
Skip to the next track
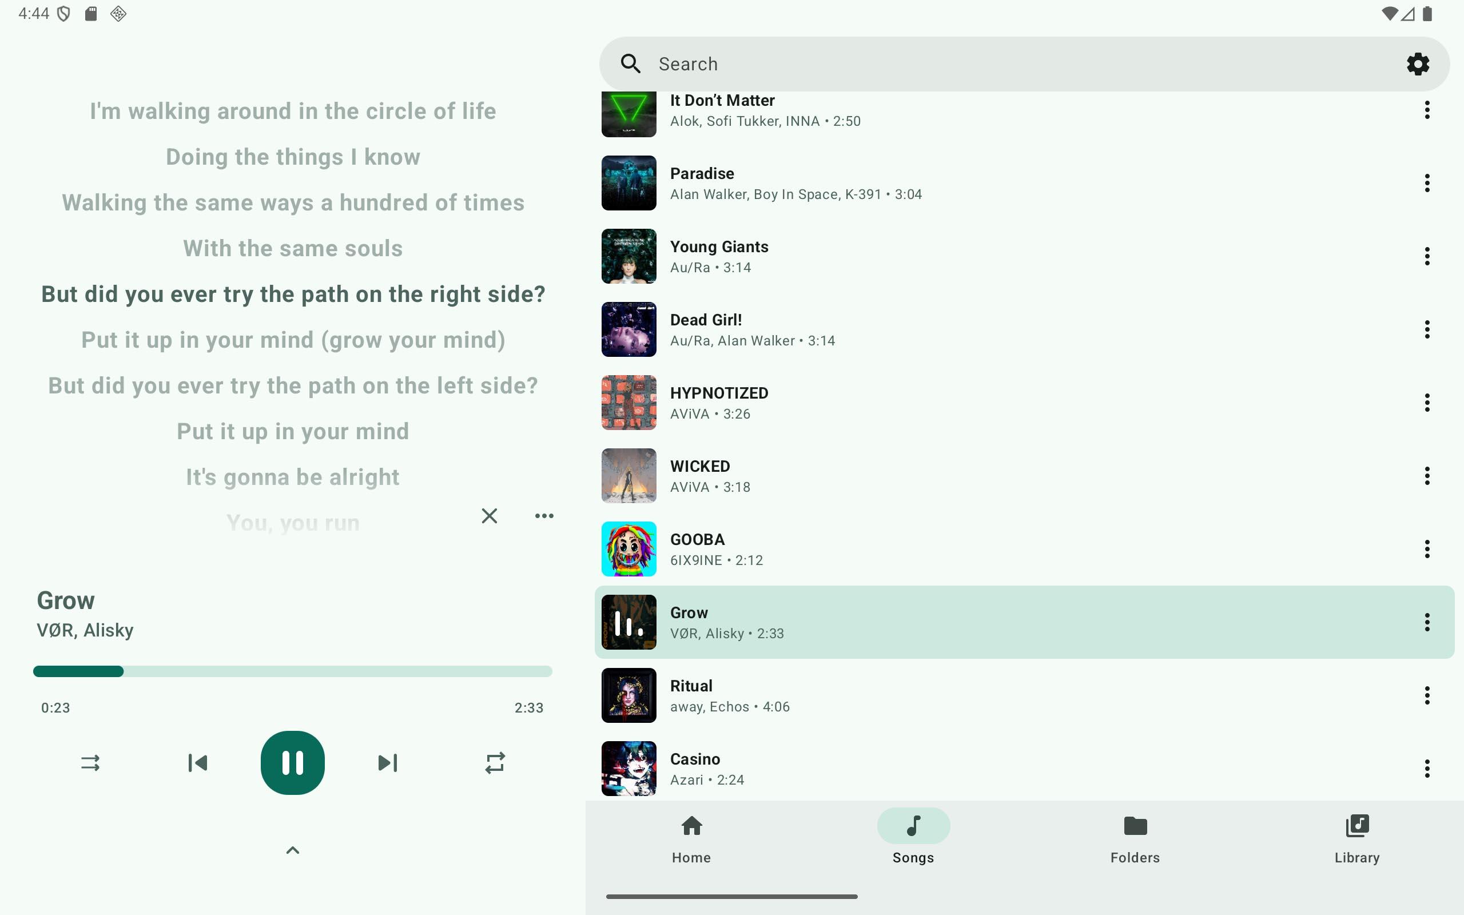click(x=387, y=762)
